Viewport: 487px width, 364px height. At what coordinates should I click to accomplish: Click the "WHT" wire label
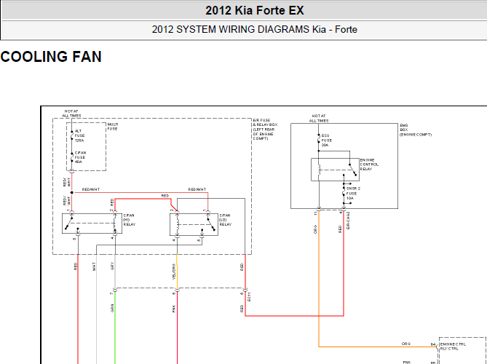[x=94, y=266]
